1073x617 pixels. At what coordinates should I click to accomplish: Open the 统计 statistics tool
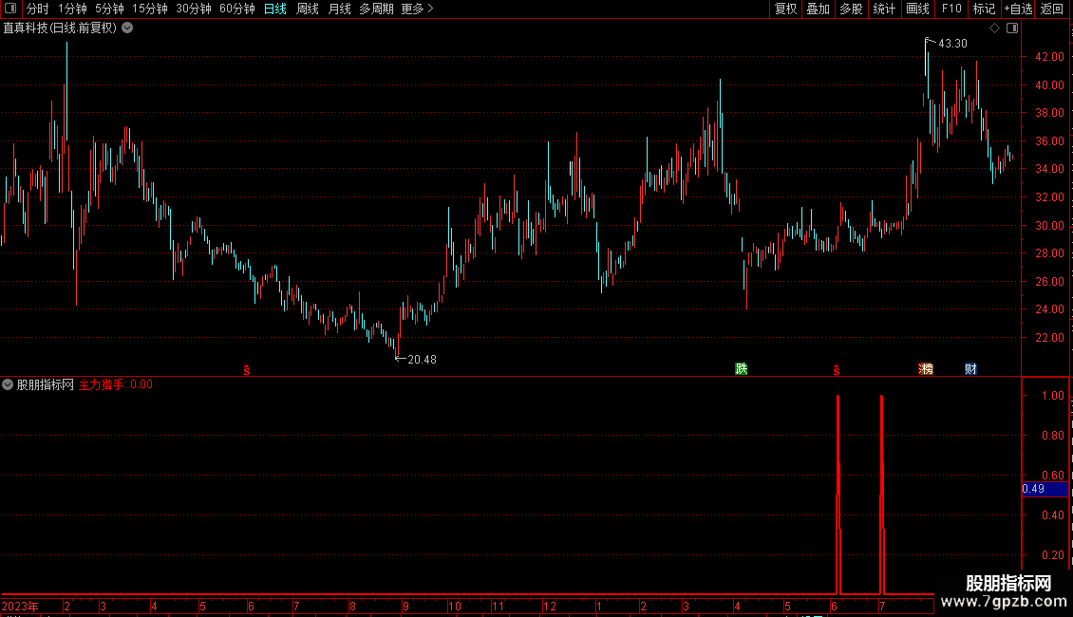point(884,9)
